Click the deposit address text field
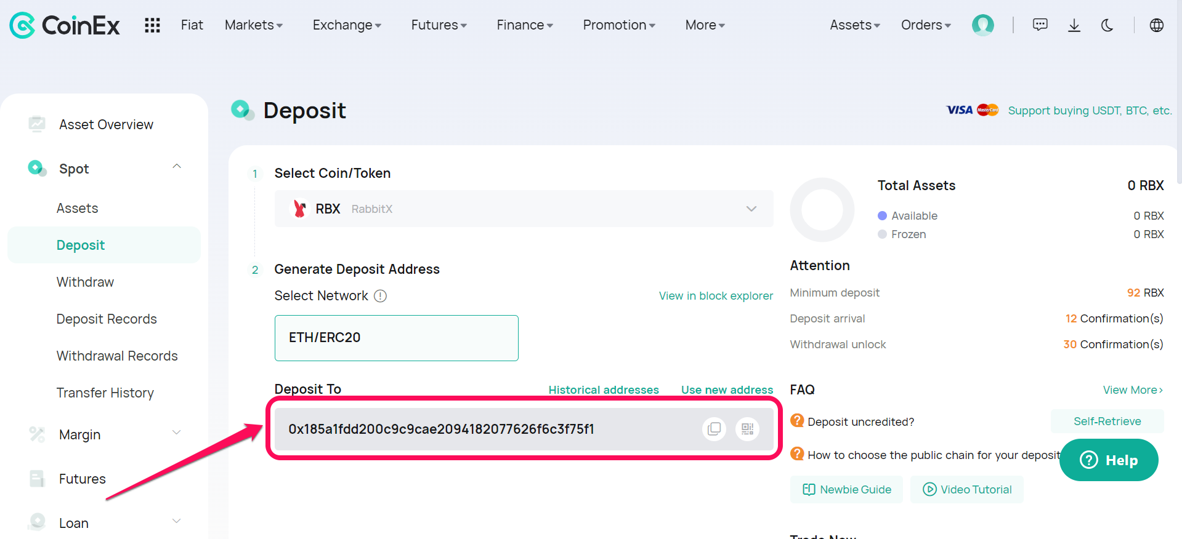 coord(524,429)
